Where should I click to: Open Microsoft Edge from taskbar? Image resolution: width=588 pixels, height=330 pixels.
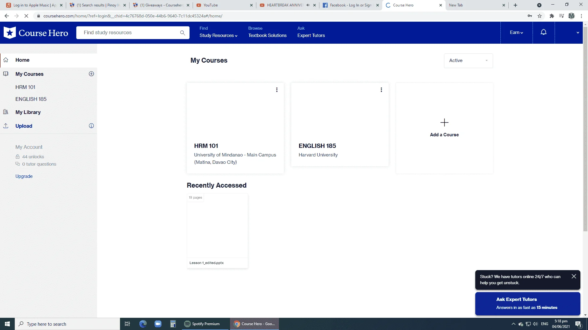click(x=143, y=324)
